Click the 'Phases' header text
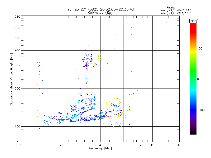Viewport: 211px width, 158px height. click(171, 8)
